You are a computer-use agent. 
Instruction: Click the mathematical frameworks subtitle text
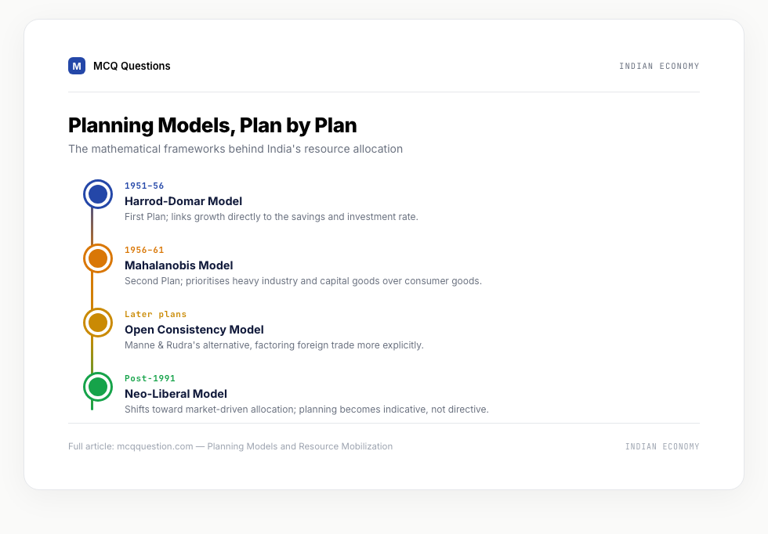[235, 149]
